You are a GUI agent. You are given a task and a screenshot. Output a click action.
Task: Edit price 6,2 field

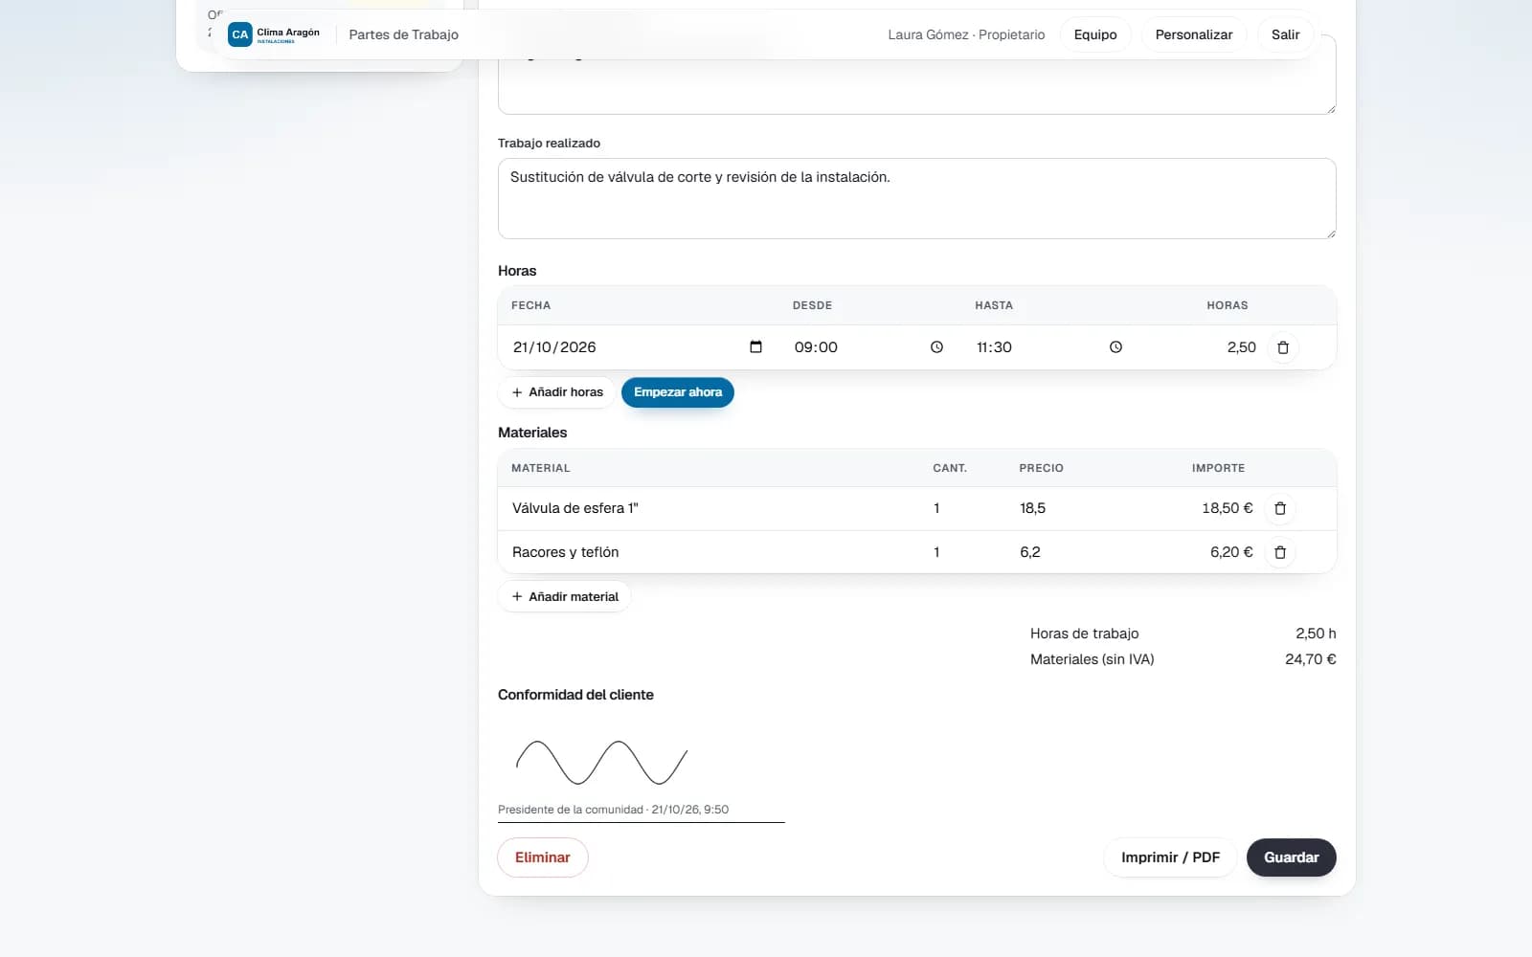pos(1077,552)
